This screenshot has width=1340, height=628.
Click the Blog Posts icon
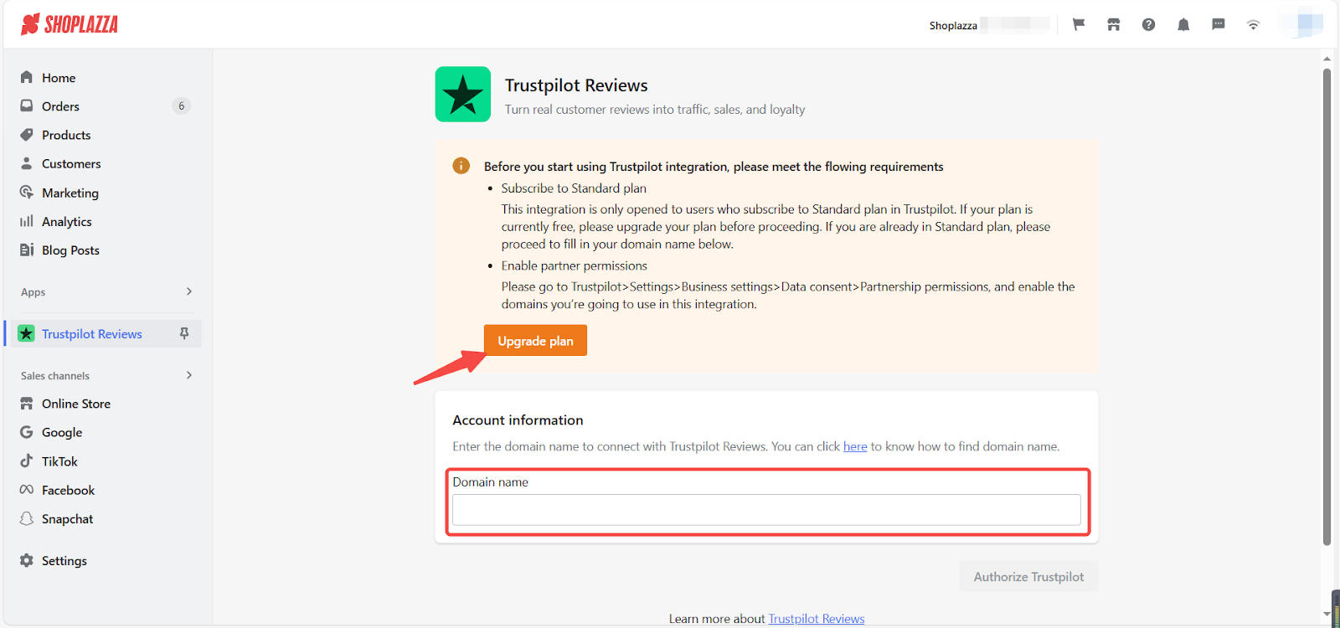(27, 250)
